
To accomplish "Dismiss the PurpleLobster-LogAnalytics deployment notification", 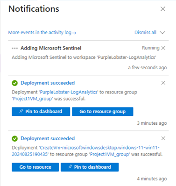I will [163, 83].
